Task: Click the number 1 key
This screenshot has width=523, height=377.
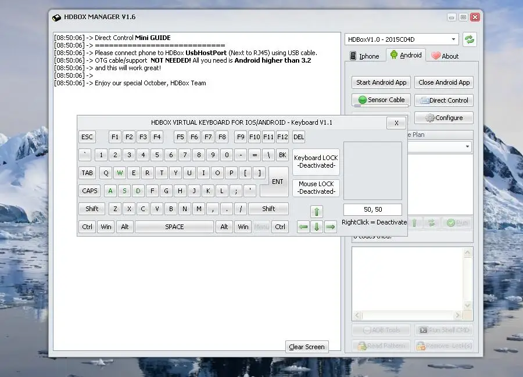Action: click(x=101, y=155)
